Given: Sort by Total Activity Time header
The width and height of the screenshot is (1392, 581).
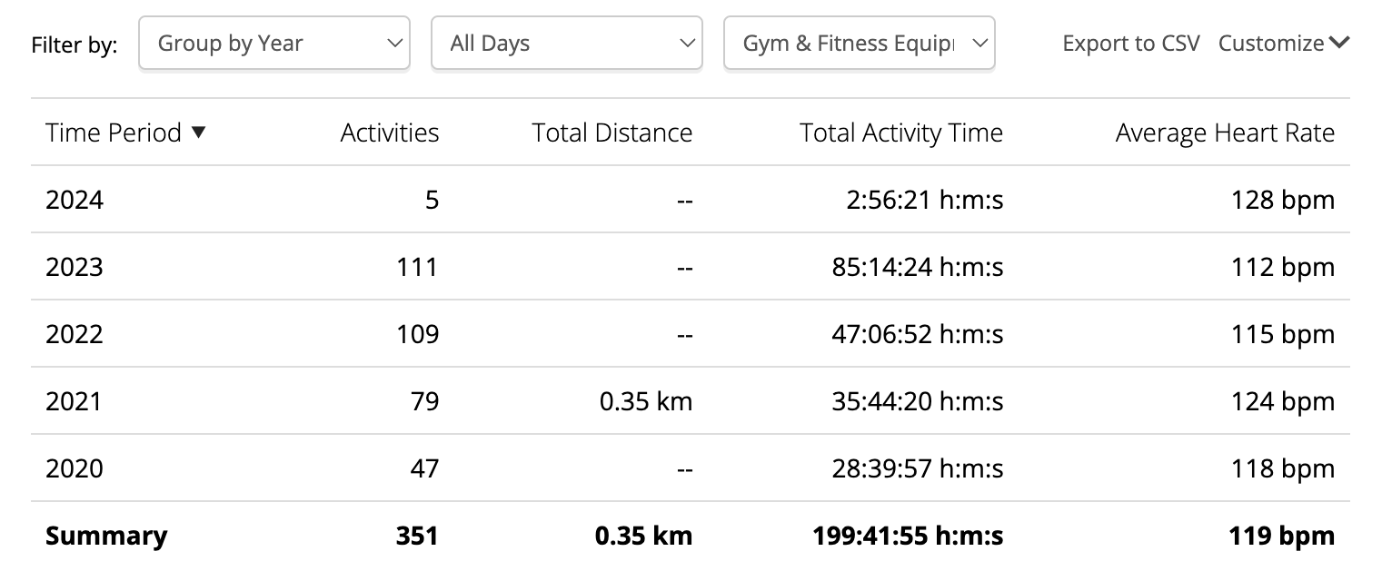Looking at the screenshot, I should 901,133.
